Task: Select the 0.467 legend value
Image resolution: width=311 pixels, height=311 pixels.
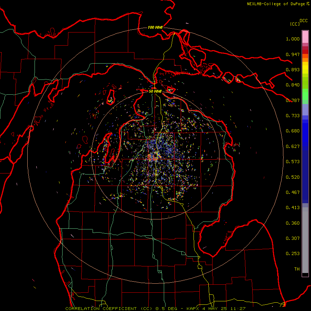Action: click(x=293, y=192)
